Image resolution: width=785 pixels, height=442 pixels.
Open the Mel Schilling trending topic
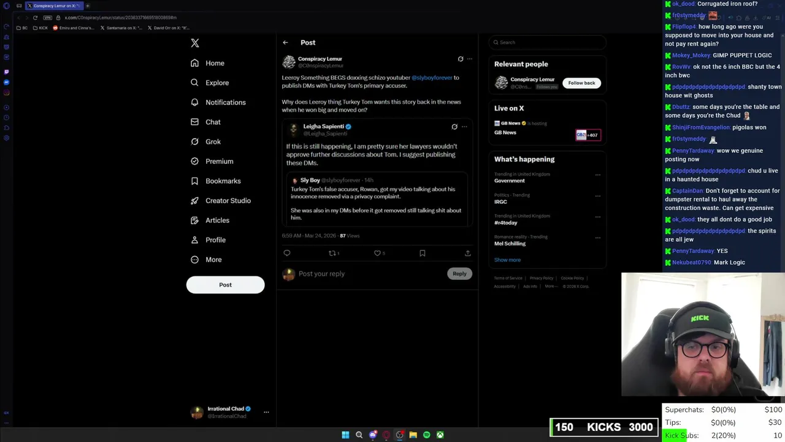pos(510,244)
